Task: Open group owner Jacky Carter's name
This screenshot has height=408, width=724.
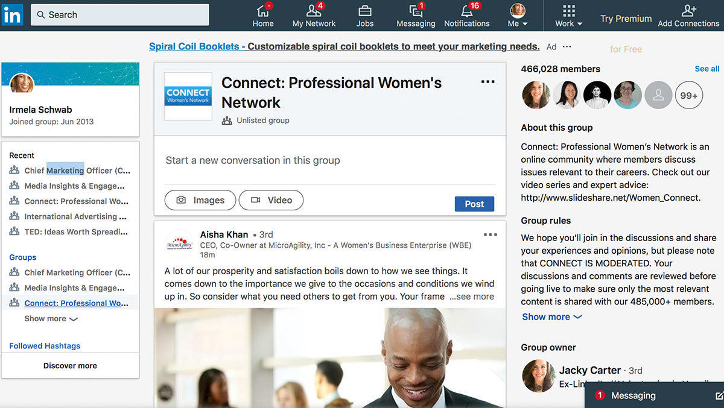Action: click(590, 370)
